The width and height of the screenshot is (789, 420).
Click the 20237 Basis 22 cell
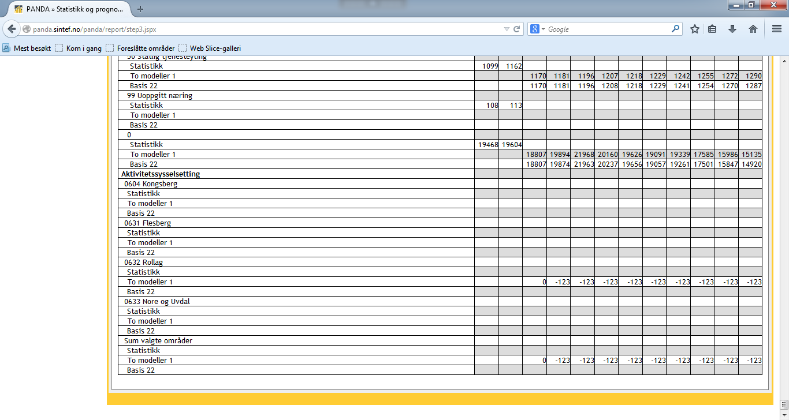point(606,164)
